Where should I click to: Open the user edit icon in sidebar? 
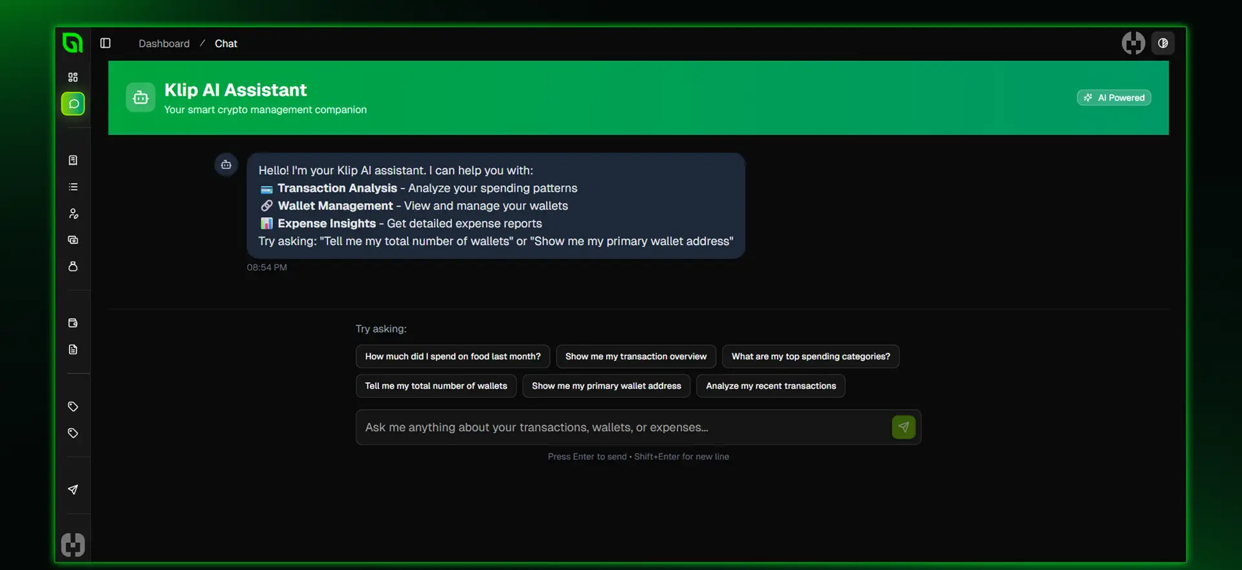coord(73,214)
